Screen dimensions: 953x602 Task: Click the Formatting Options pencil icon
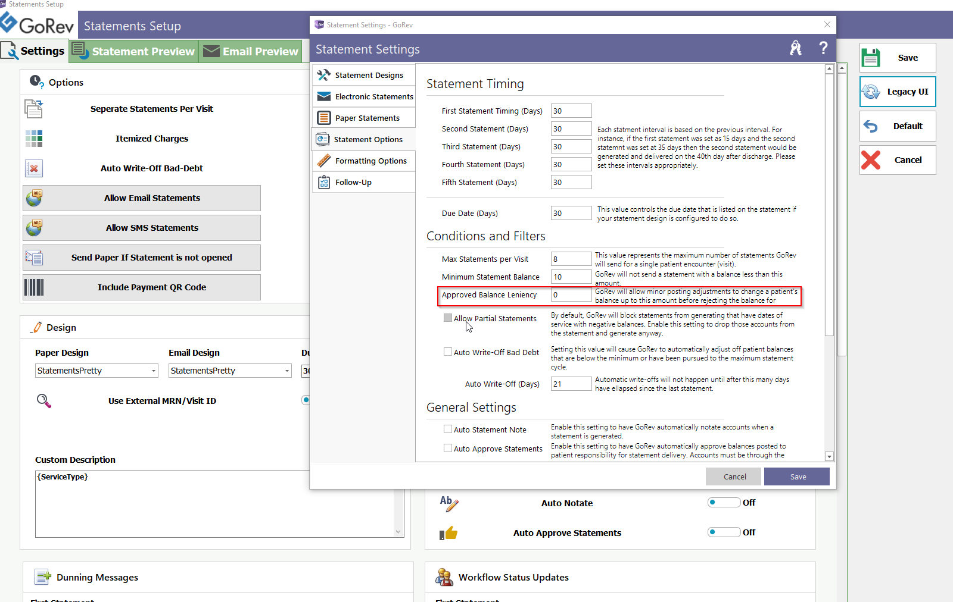(x=323, y=161)
